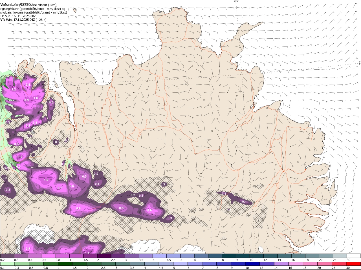Screen dimensions: 361x270
Task: Click the Veðurstofan/IS750dev title text
Action: 18,5
